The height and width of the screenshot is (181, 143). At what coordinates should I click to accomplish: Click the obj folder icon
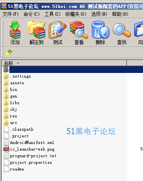(6, 109)
